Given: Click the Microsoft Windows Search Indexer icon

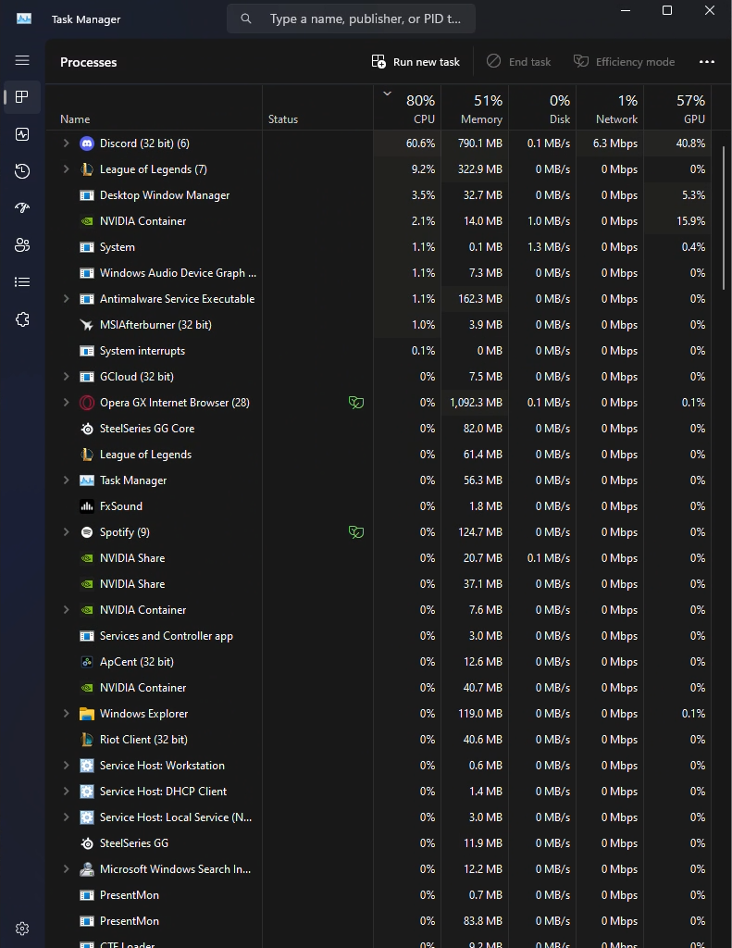Looking at the screenshot, I should (x=87, y=868).
